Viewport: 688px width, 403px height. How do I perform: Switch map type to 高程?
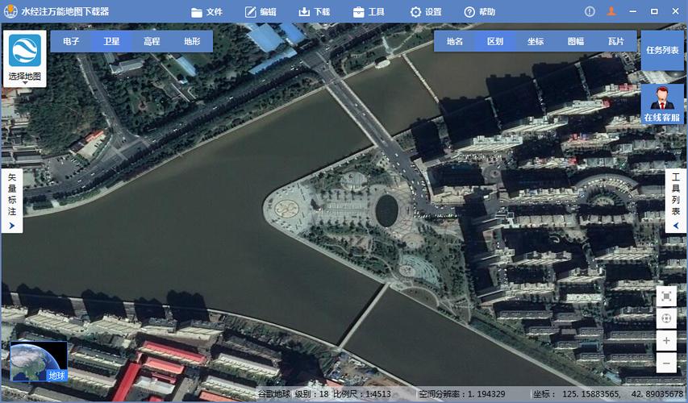point(152,41)
